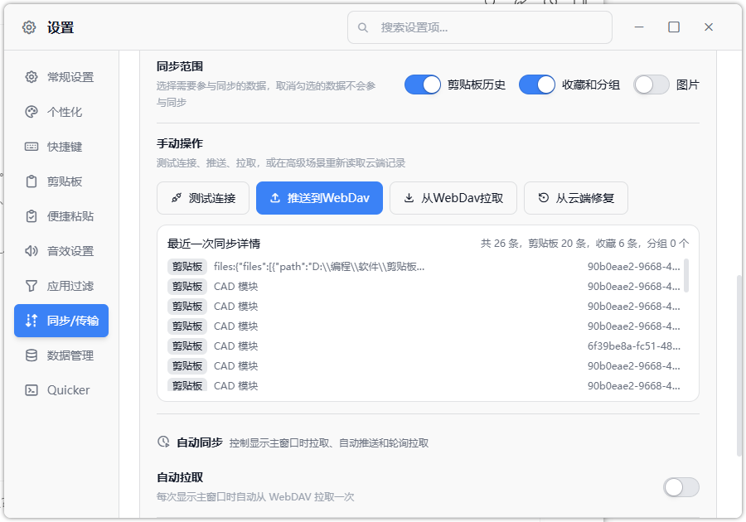Select Quicker in the sidebar
Image resolution: width=746 pixels, height=522 pixels.
pyautogui.click(x=61, y=390)
